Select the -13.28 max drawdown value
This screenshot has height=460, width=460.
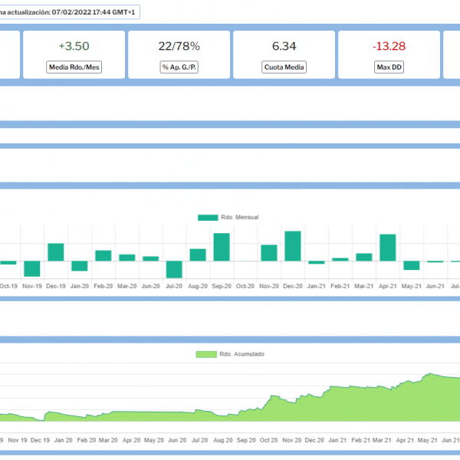[x=389, y=46]
